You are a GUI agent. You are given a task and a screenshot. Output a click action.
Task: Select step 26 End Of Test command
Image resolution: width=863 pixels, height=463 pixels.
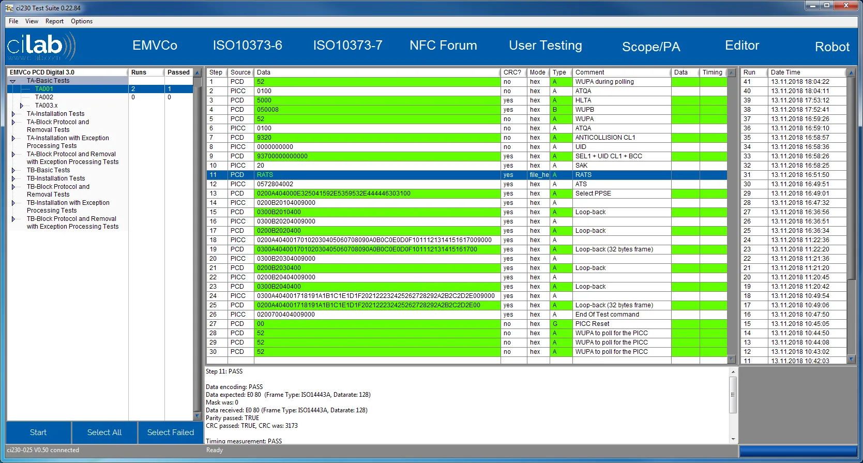(x=622, y=315)
